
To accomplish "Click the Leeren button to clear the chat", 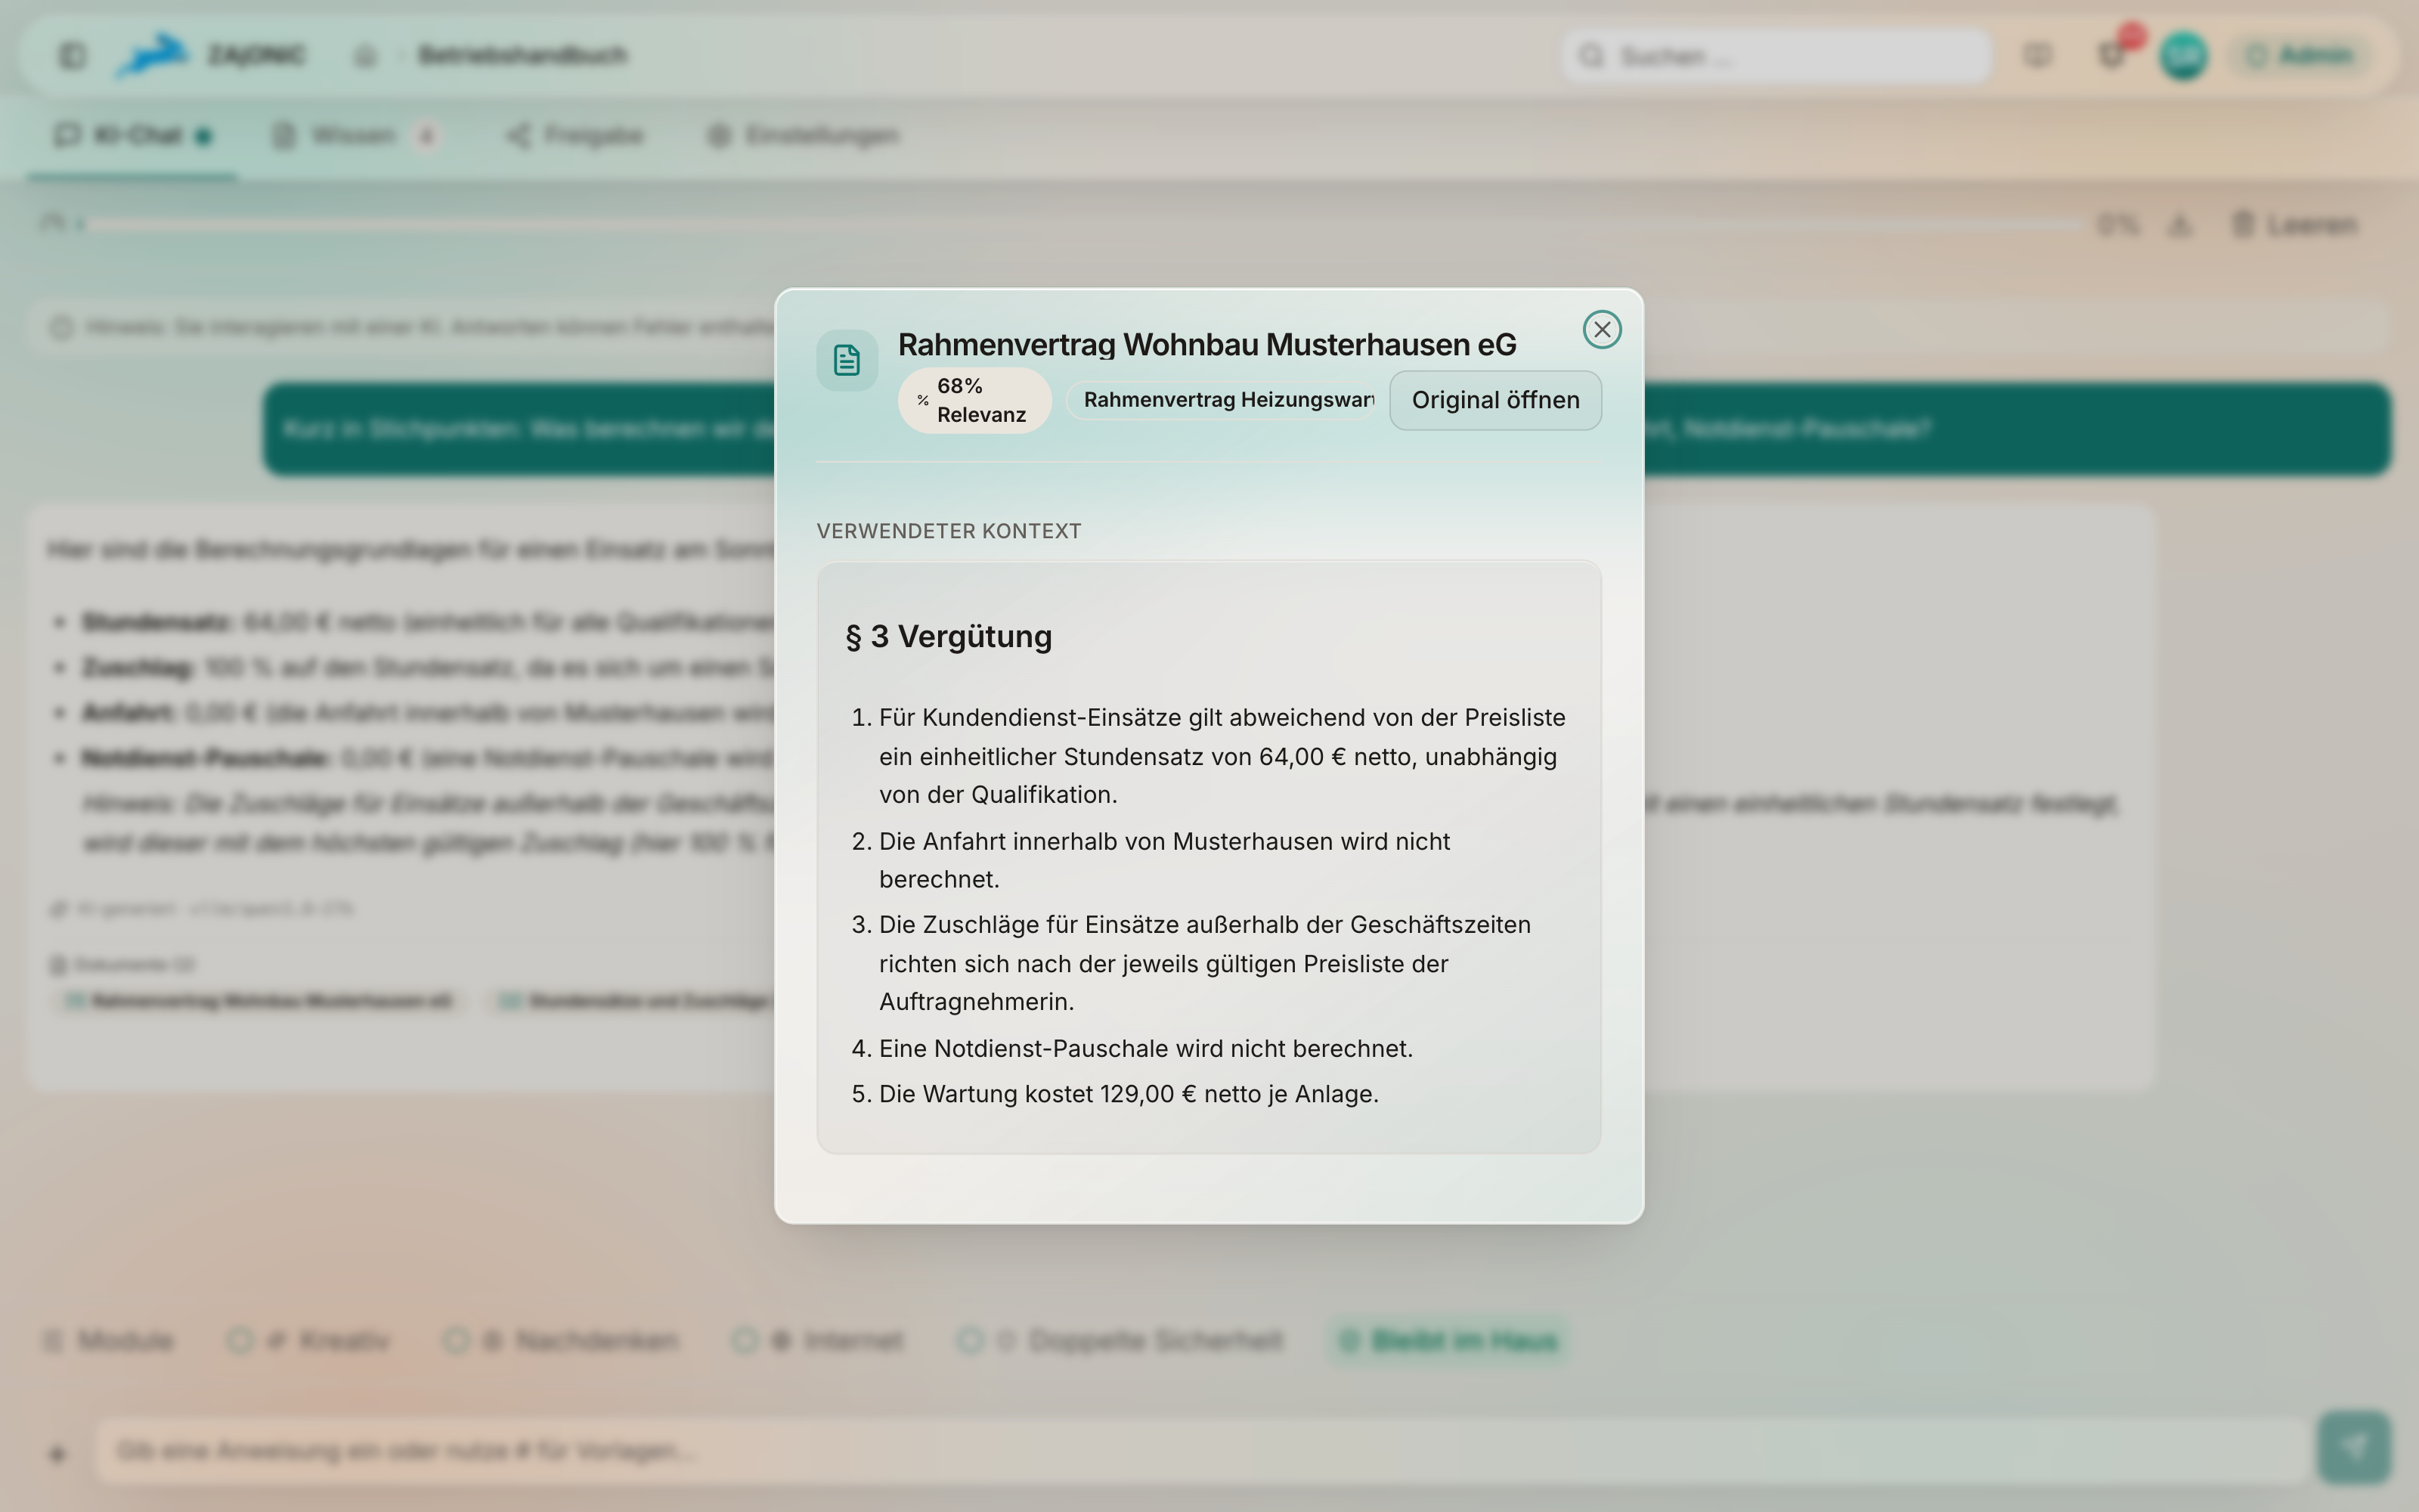I will [x=2295, y=225].
